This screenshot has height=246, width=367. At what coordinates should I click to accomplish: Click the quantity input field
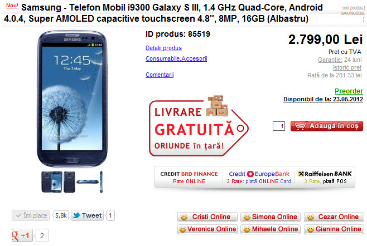tap(279, 126)
